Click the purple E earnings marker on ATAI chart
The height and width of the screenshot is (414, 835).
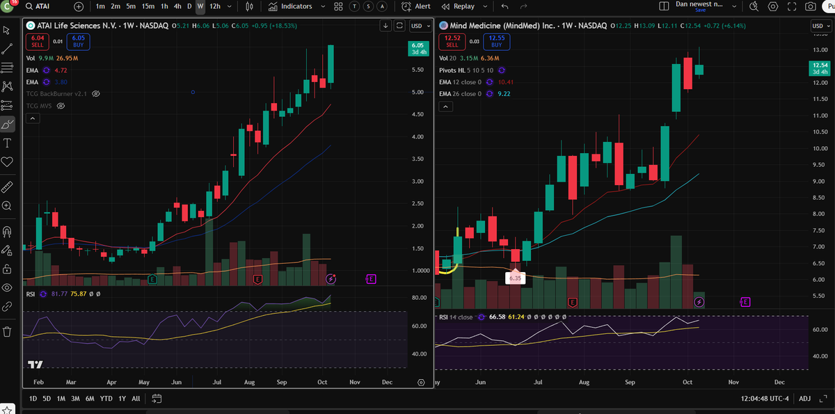tap(371, 278)
